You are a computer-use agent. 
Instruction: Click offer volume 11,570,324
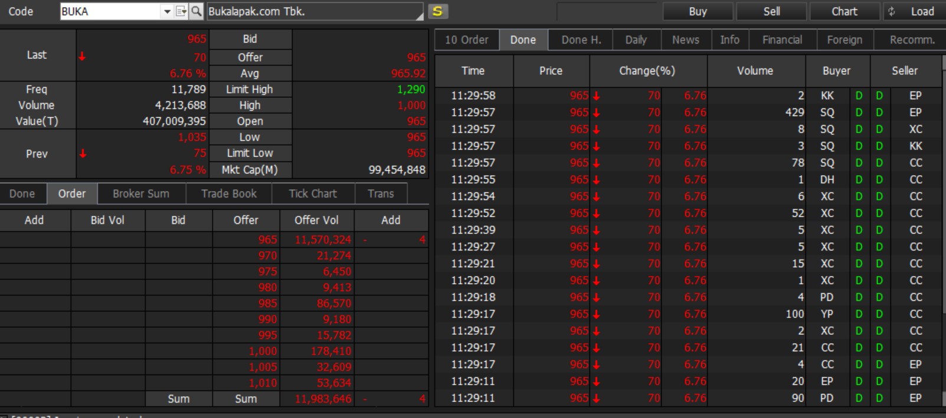click(323, 239)
